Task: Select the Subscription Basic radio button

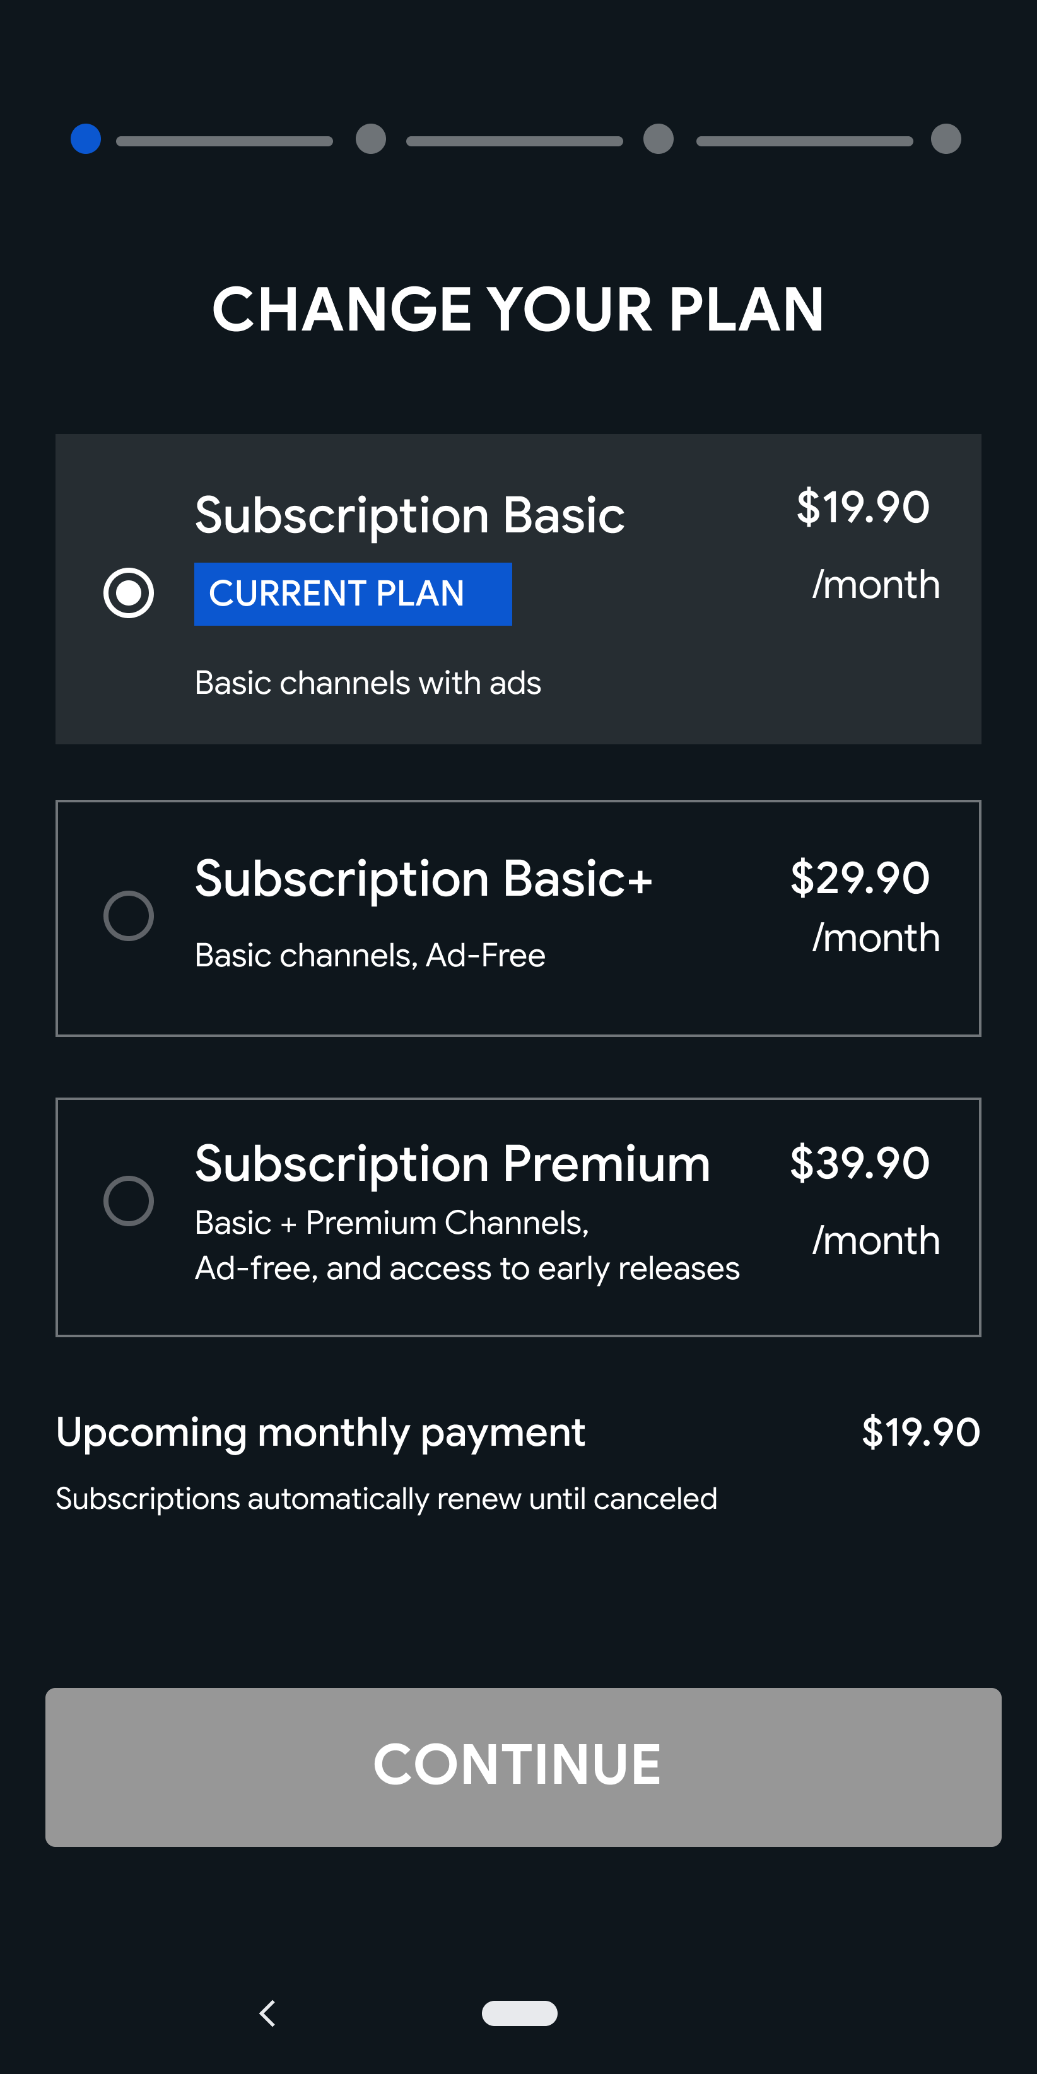Action: coord(129,592)
